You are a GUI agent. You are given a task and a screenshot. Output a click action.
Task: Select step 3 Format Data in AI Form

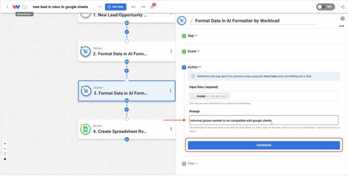(127, 91)
